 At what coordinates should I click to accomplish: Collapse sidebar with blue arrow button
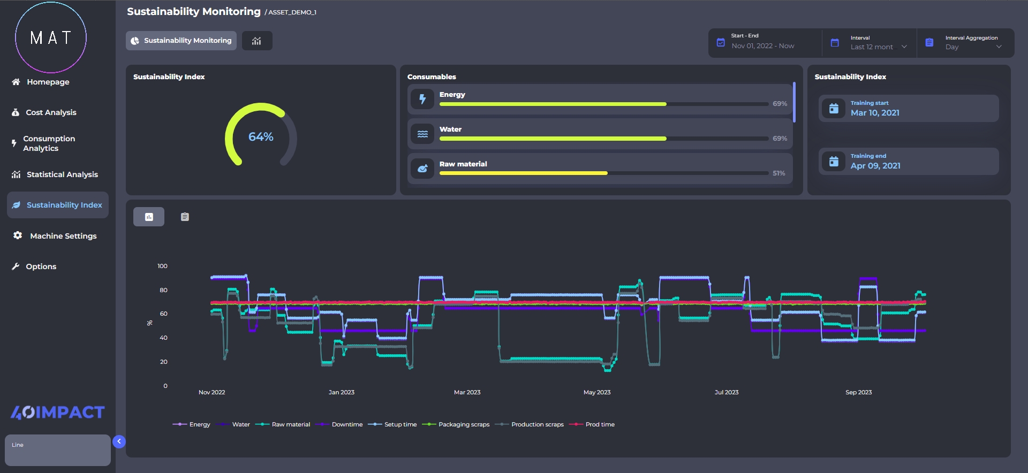click(119, 441)
